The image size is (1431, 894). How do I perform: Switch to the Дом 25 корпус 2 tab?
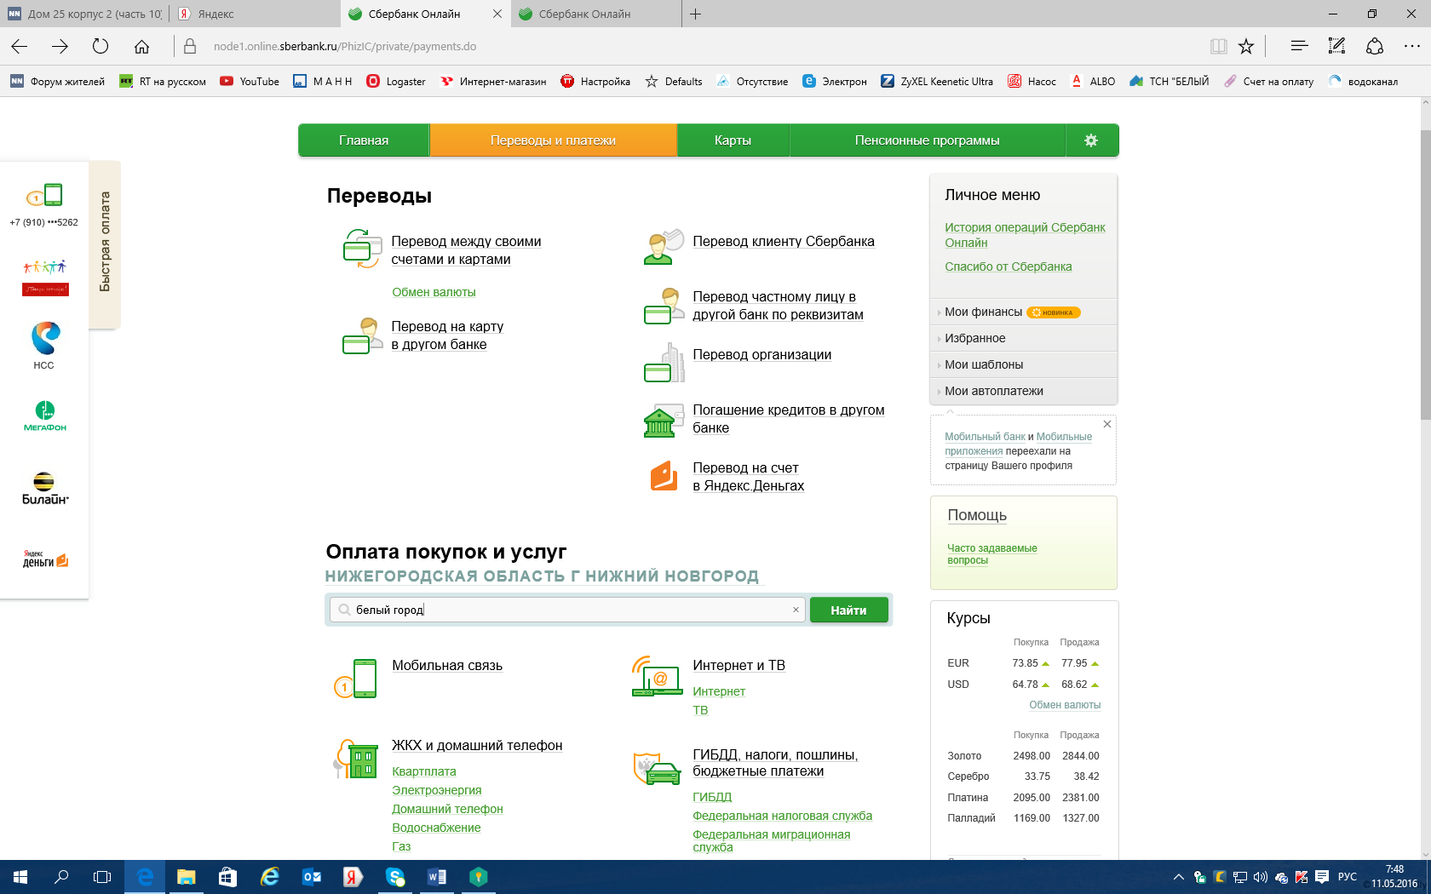[x=84, y=14]
